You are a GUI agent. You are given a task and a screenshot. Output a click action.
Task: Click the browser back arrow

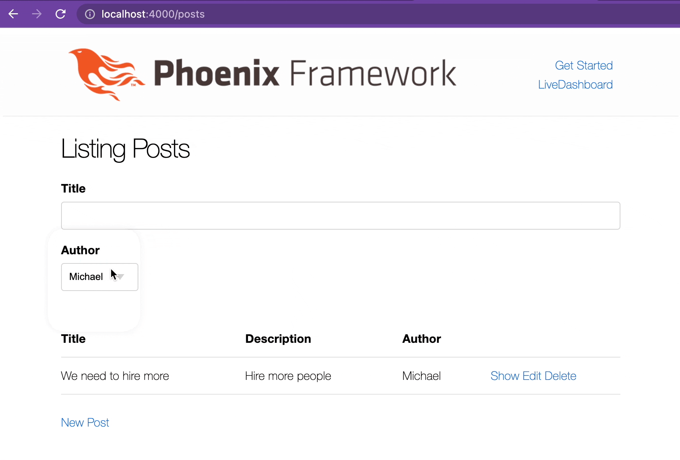13,14
